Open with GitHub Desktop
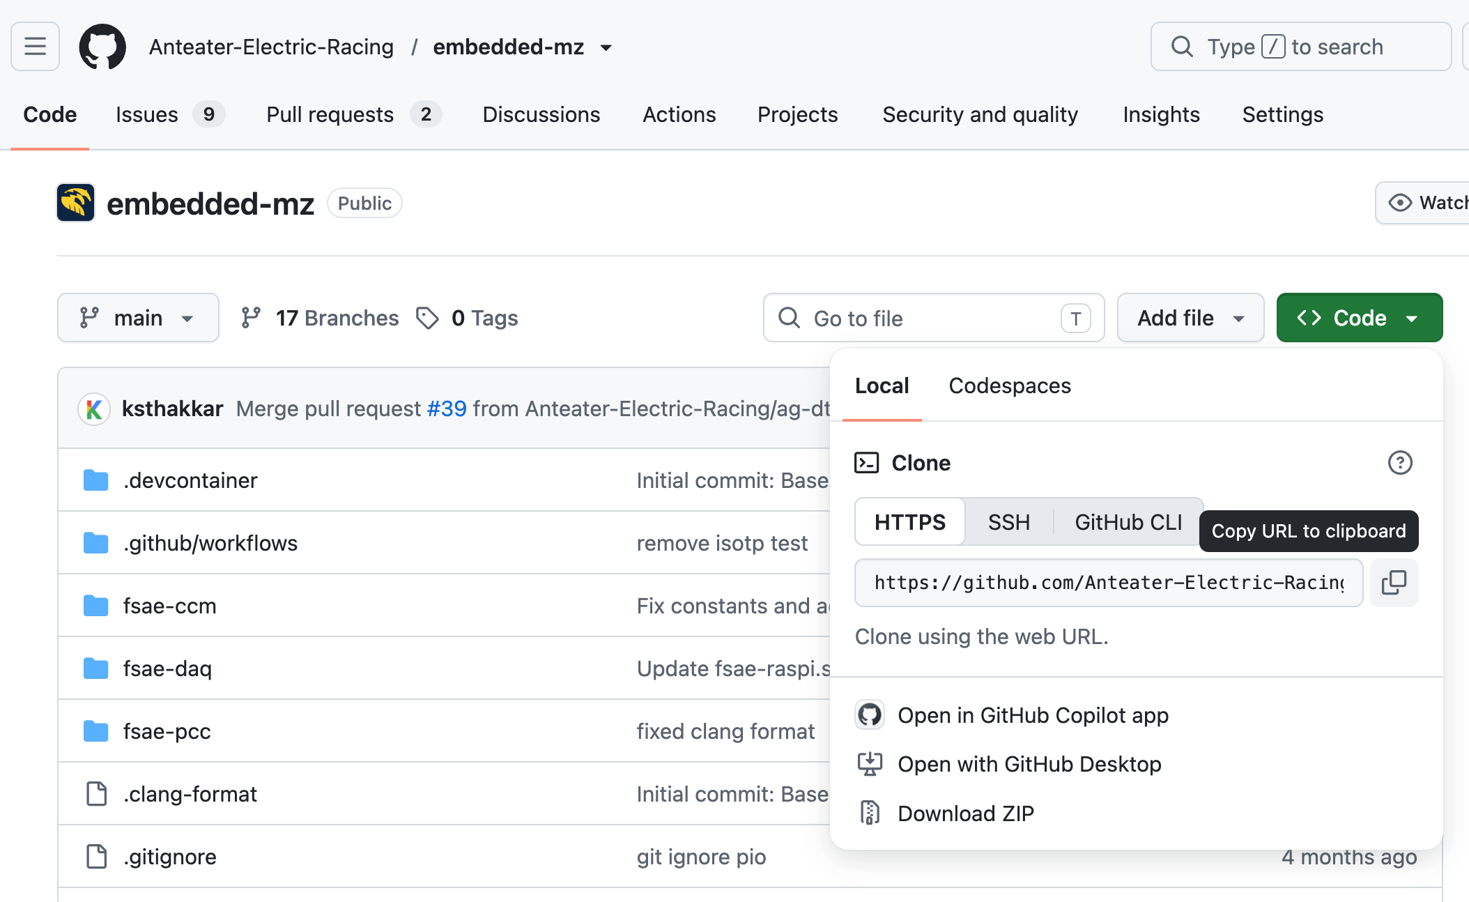The height and width of the screenshot is (902, 1469). point(1029,764)
